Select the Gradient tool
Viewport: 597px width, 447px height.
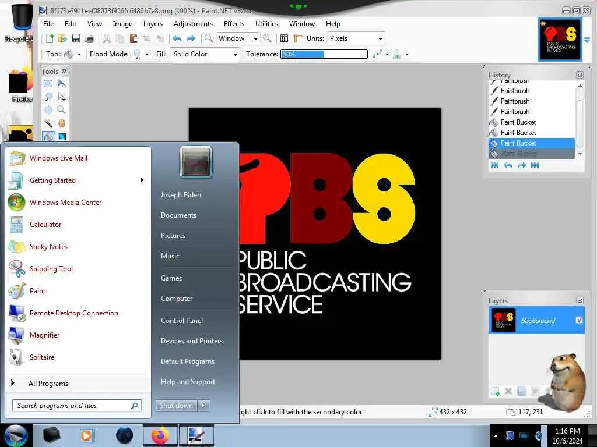62,136
